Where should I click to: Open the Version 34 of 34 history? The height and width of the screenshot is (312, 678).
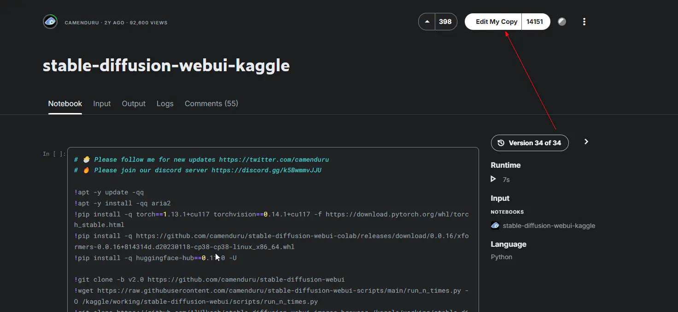click(530, 143)
